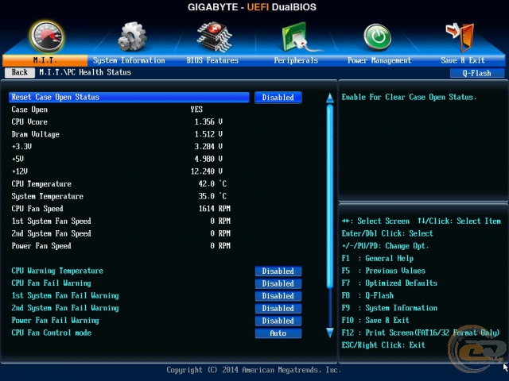This screenshot has width=509, height=381.
Task: Select CPU Fan Fail Warning label
Action: [x=51, y=283]
